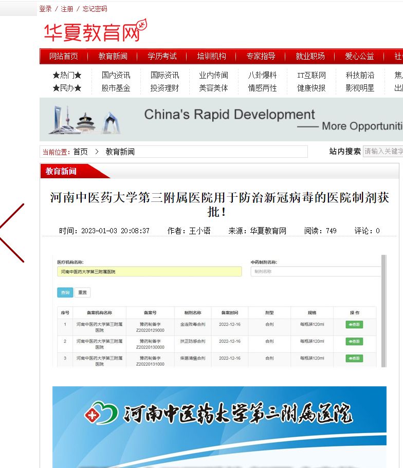This screenshot has width=403, height=468.
Task: Click the 华夏教育网 site logo
Action: [x=95, y=31]
